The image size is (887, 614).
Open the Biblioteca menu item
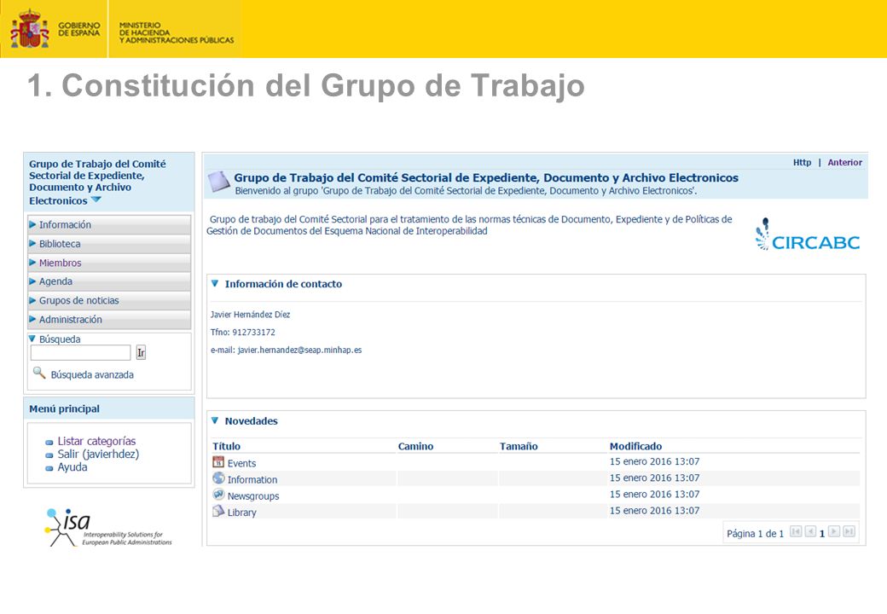(60, 244)
